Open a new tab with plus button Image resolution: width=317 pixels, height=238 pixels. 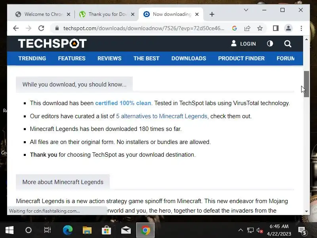point(212,14)
